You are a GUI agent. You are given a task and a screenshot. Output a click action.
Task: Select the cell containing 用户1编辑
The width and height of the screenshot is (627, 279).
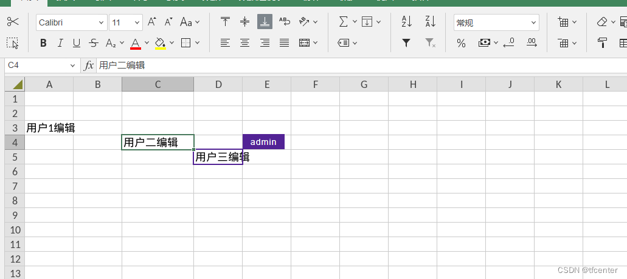coord(49,128)
